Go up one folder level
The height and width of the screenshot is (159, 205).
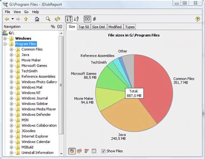click(26, 19)
